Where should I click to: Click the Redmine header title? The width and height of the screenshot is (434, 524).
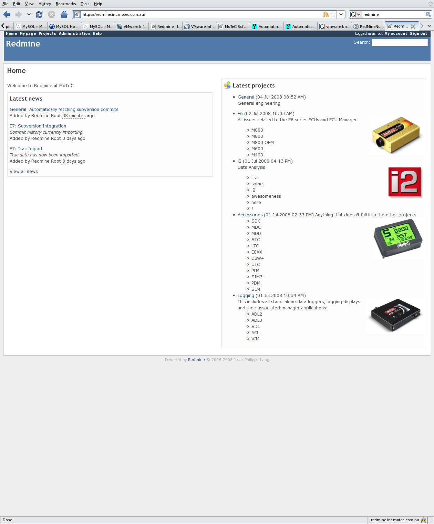tap(23, 44)
